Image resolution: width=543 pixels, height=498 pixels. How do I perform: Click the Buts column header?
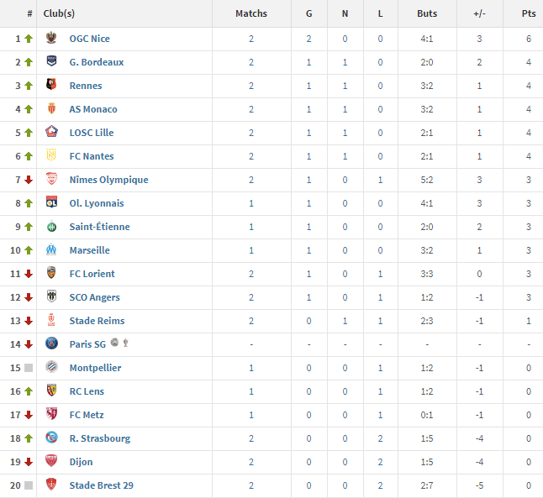tap(427, 13)
